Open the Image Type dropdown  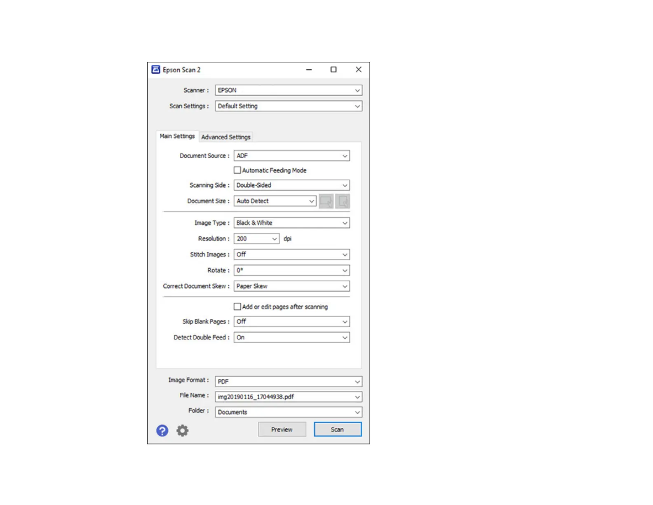tap(292, 223)
